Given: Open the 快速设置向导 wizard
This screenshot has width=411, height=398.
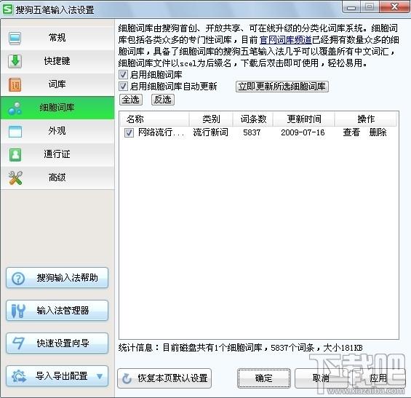Looking at the screenshot, I should 57,343.
